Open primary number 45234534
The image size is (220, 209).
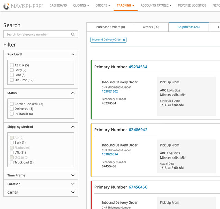(138, 67)
